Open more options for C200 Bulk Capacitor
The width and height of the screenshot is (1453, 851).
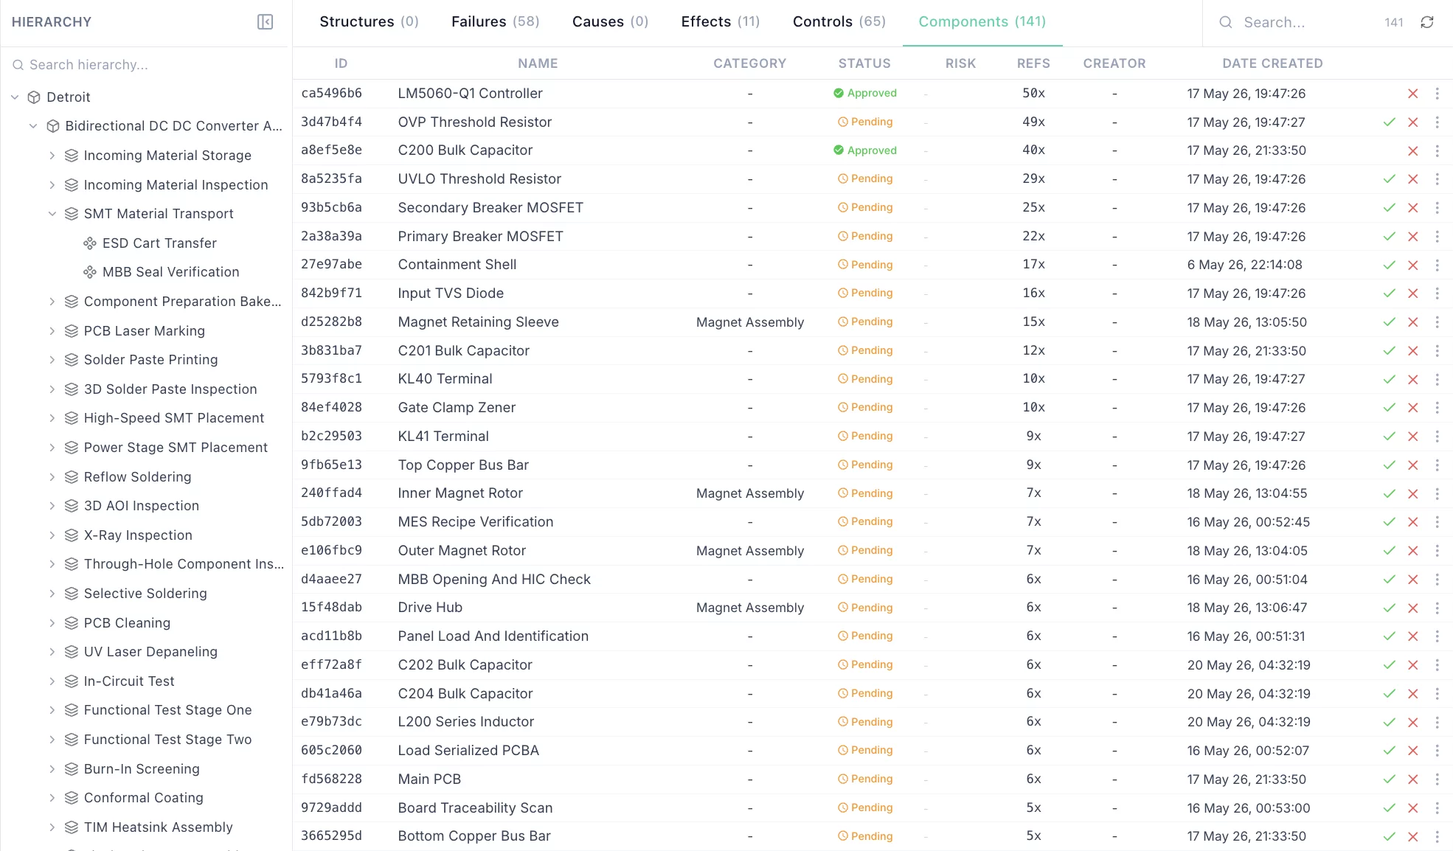(x=1437, y=150)
